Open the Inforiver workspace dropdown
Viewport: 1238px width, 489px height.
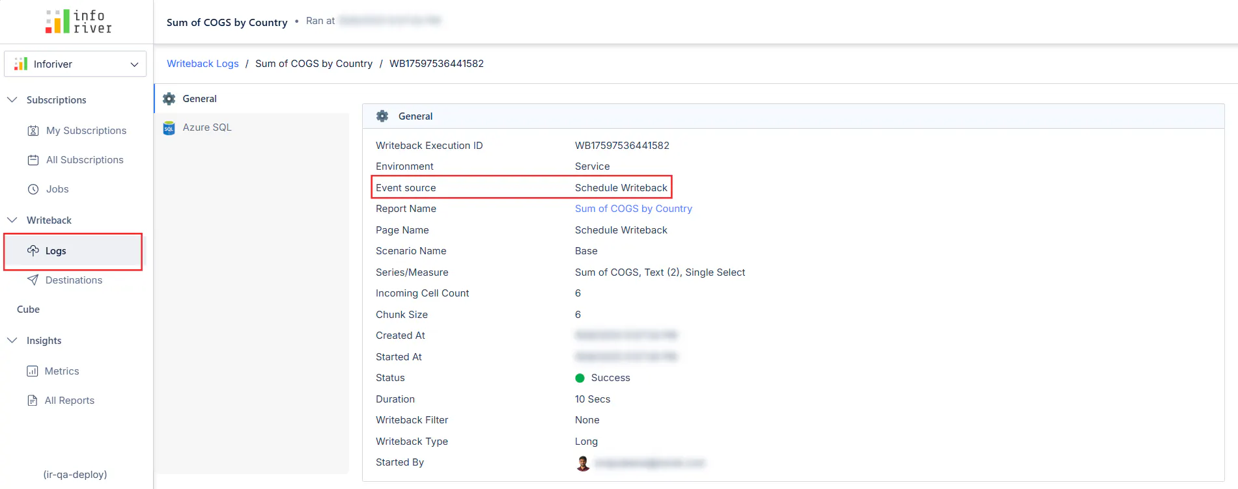[76, 64]
